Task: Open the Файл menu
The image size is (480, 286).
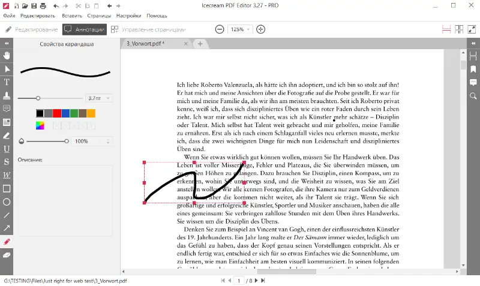Action: tap(9, 16)
